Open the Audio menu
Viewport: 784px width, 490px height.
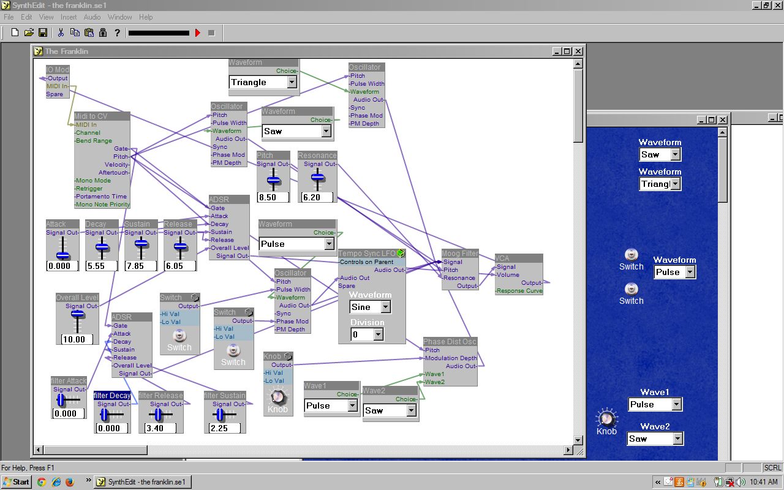(x=92, y=17)
